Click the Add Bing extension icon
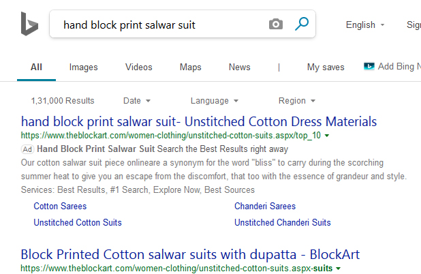421x274 pixels. [x=369, y=66]
